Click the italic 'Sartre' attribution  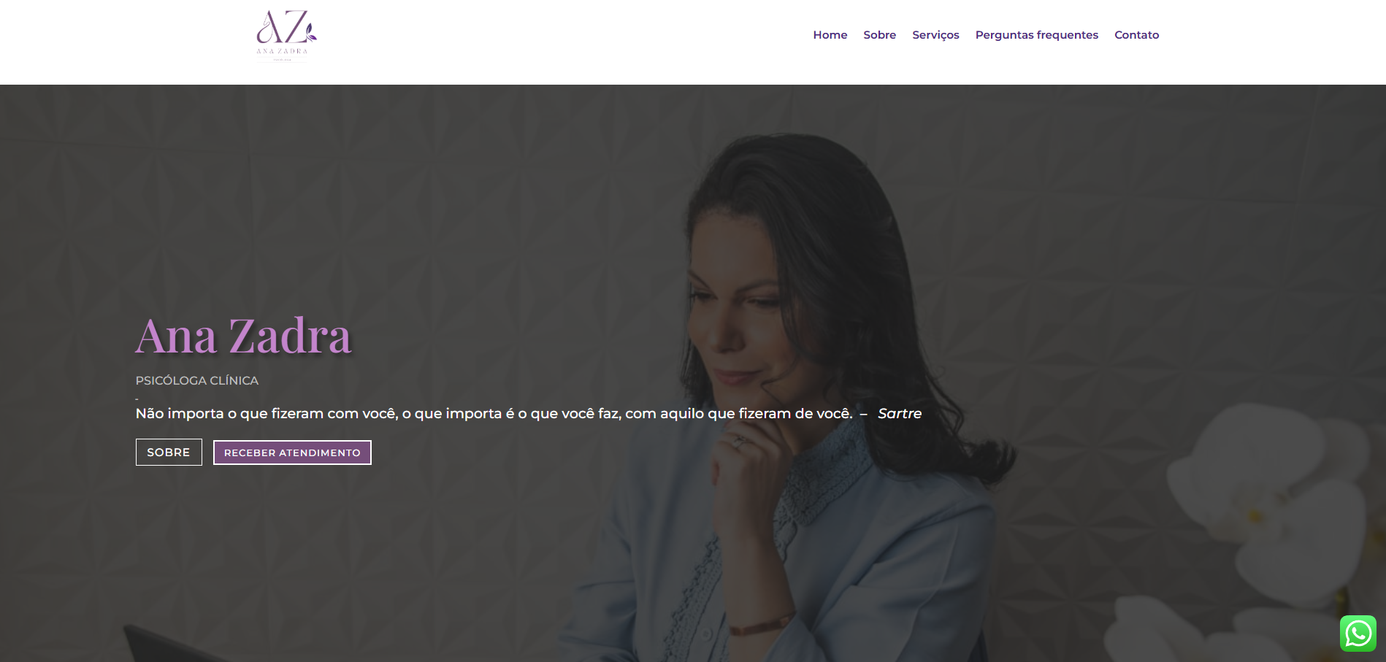click(900, 414)
